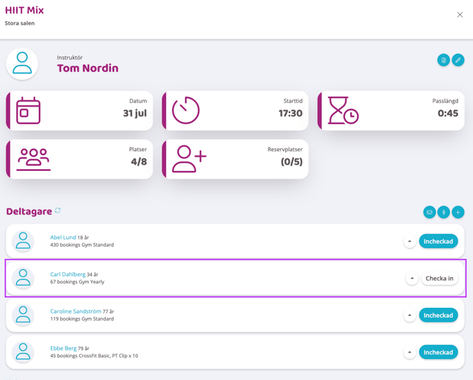
Task: Click the document icon beside instructor name
Action: point(443,60)
